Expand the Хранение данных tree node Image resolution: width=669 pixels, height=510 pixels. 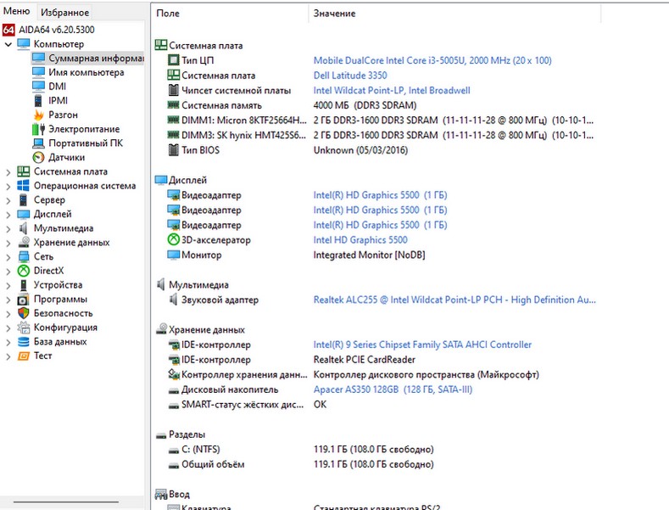point(8,243)
